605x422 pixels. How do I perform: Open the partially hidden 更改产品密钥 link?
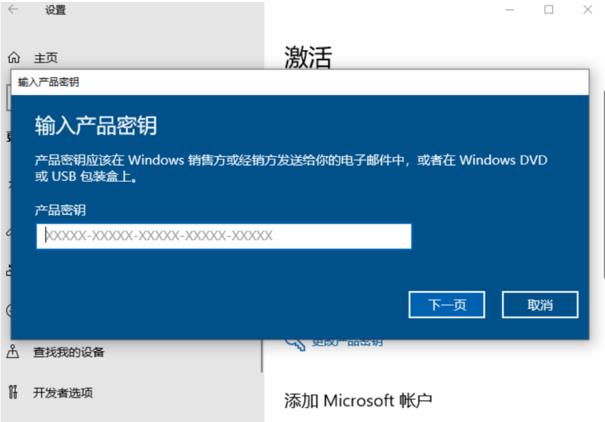pyautogui.click(x=347, y=343)
